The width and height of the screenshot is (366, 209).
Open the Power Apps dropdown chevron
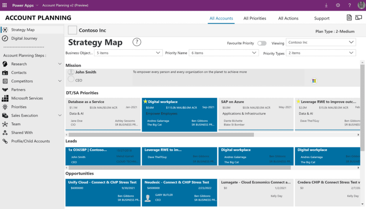click(37, 5)
